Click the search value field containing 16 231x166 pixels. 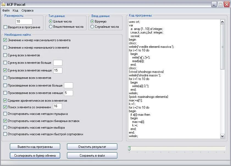click(57, 106)
